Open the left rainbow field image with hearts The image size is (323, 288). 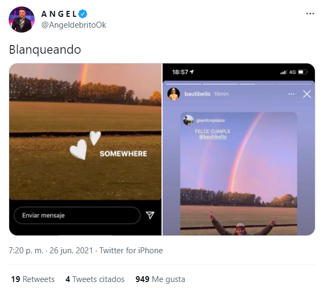click(85, 149)
